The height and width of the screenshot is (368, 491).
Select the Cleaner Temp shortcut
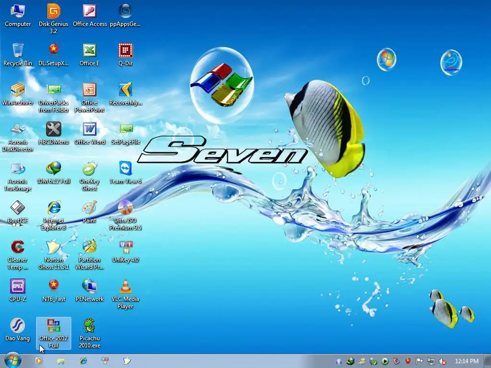(x=18, y=255)
